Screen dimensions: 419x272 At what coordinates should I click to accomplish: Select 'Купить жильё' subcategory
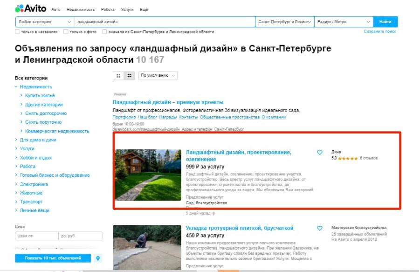point(40,95)
